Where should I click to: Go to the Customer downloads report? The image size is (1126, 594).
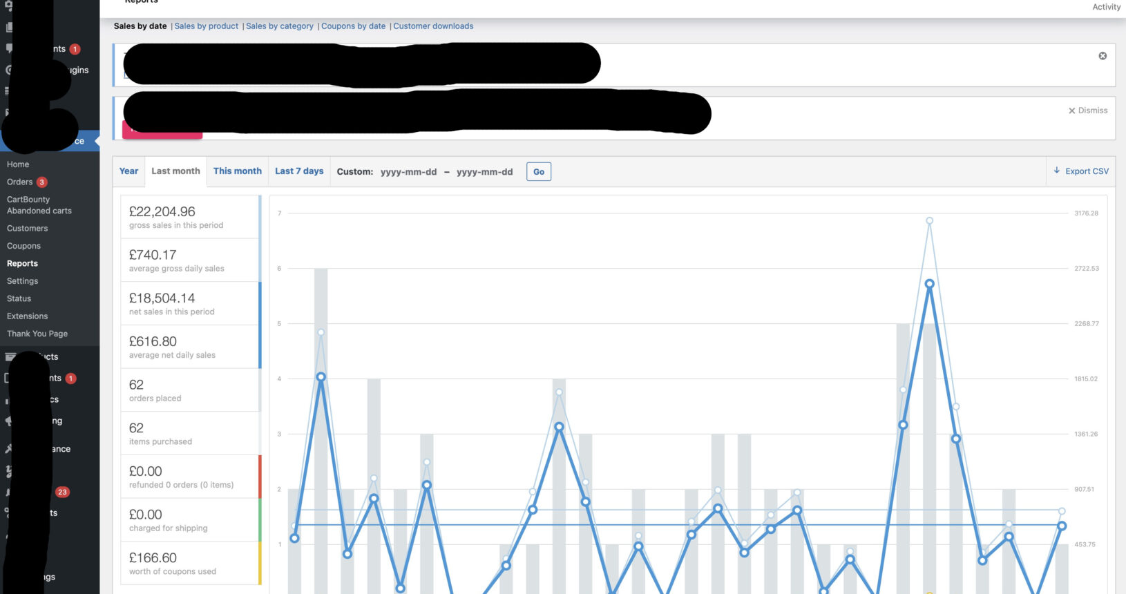click(x=433, y=26)
